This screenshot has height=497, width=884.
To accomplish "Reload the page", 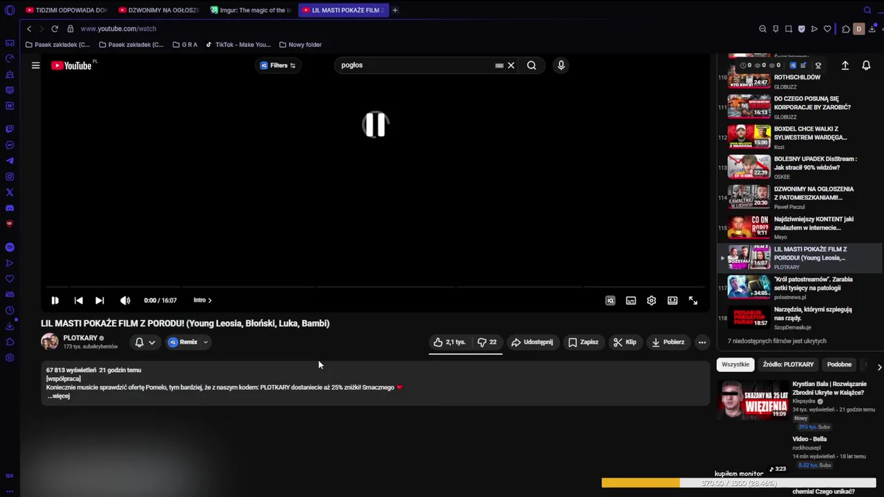I will [x=55, y=29].
